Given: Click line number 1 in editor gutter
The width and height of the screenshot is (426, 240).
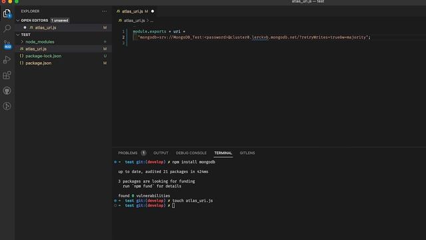Looking at the screenshot, I should point(123,31).
